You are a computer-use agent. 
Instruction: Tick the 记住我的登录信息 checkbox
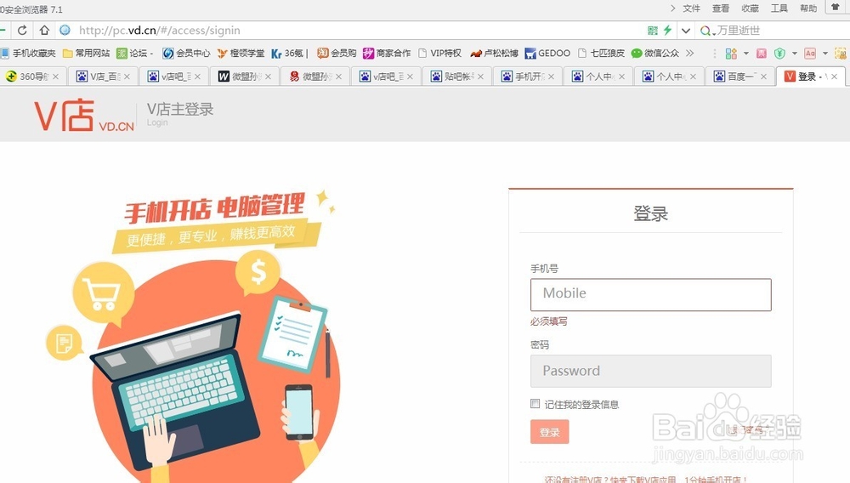click(x=535, y=403)
